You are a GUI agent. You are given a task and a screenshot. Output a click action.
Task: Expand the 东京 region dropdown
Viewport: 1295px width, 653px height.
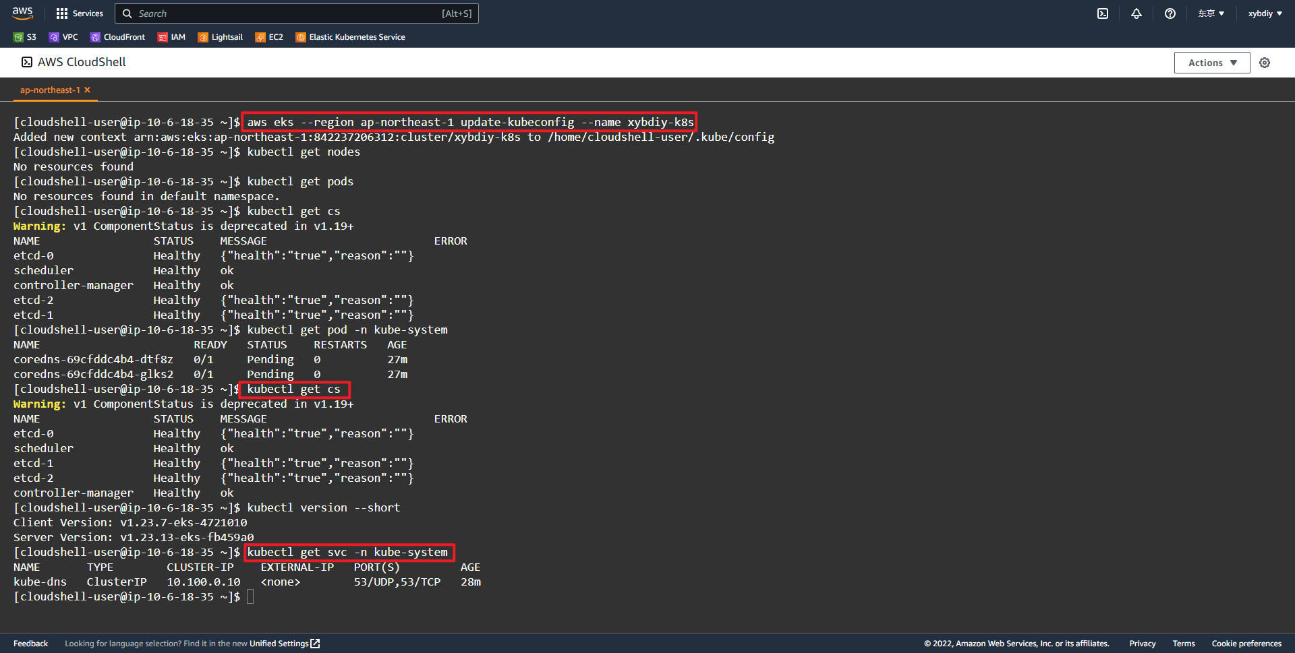[1211, 13]
